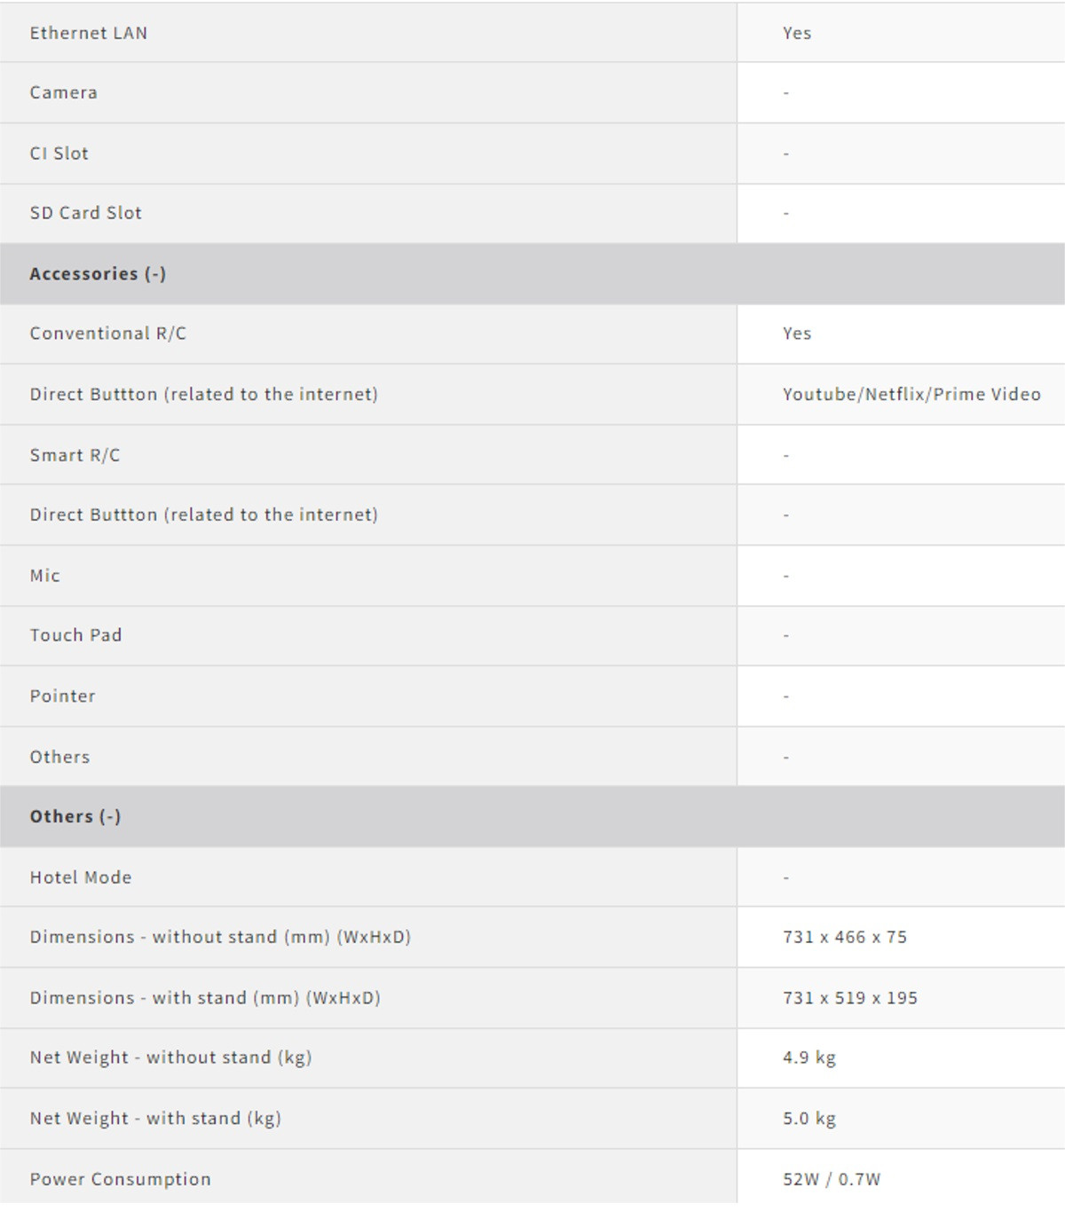Click the Touch Pad row label
This screenshot has height=1211, width=1065.
(76, 635)
